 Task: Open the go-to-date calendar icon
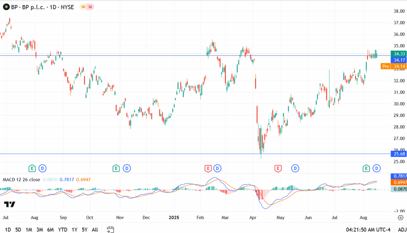[110, 229]
